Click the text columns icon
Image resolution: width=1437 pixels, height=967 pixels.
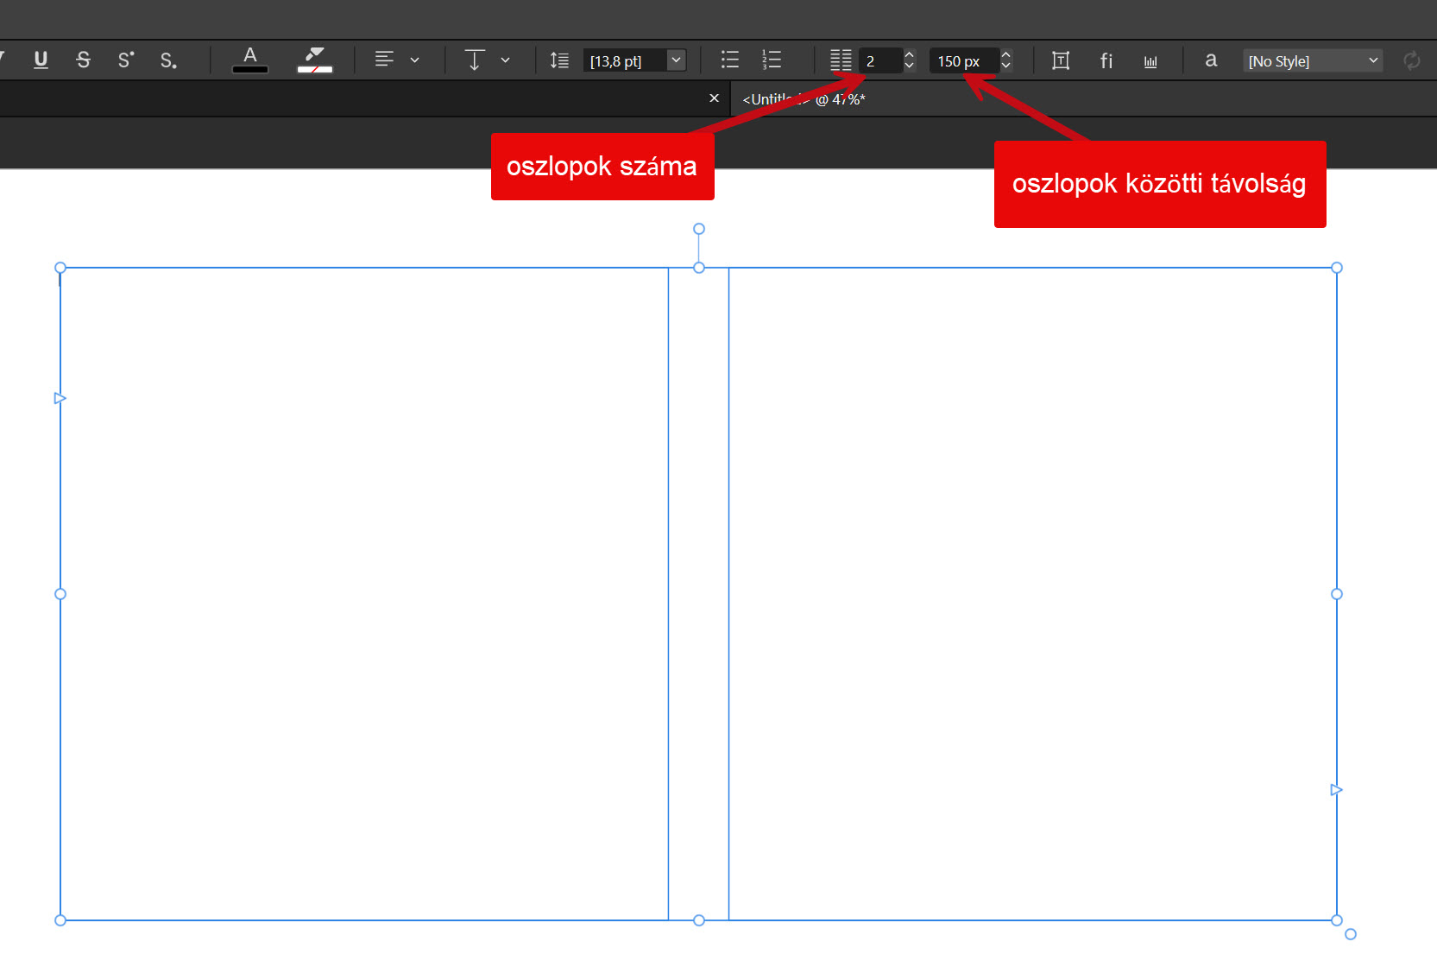[841, 60]
